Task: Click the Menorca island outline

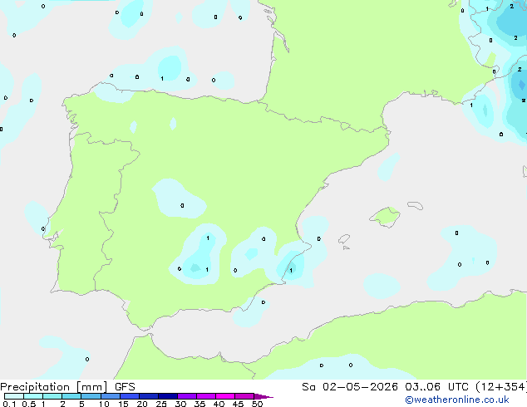Action: point(416,205)
